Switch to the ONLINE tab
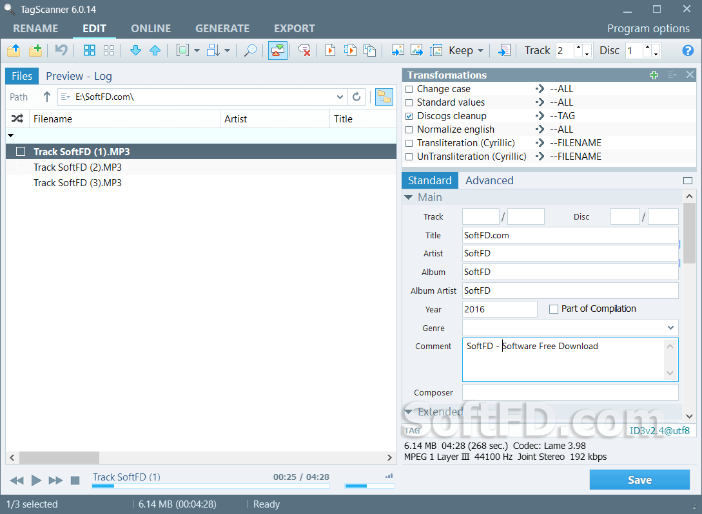 pyautogui.click(x=151, y=28)
